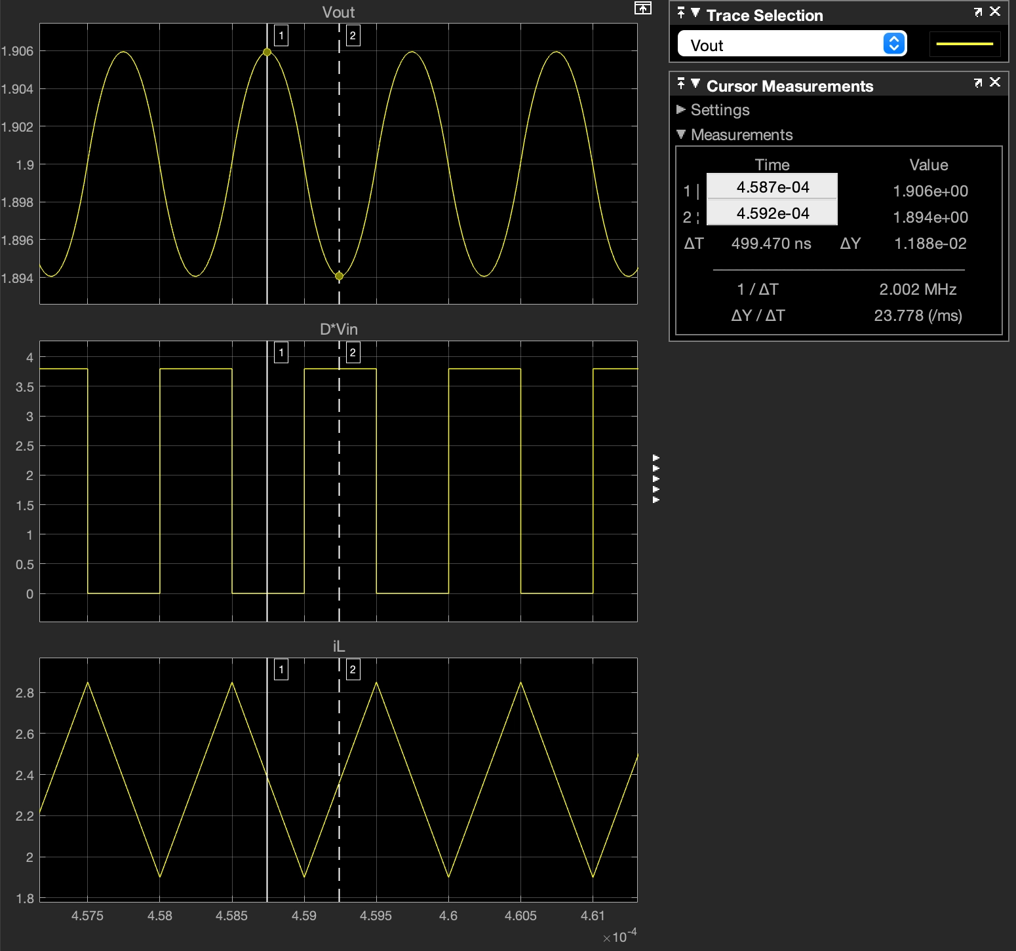Click the Cursor Measurements panel title
The width and height of the screenshot is (1016, 951).
coord(790,86)
